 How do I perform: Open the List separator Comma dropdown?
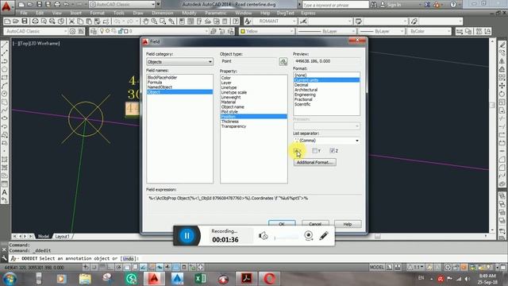(326, 141)
